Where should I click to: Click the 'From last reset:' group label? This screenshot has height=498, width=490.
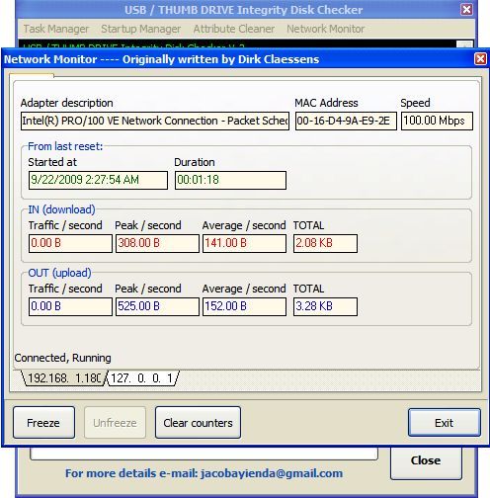pyautogui.click(x=65, y=146)
